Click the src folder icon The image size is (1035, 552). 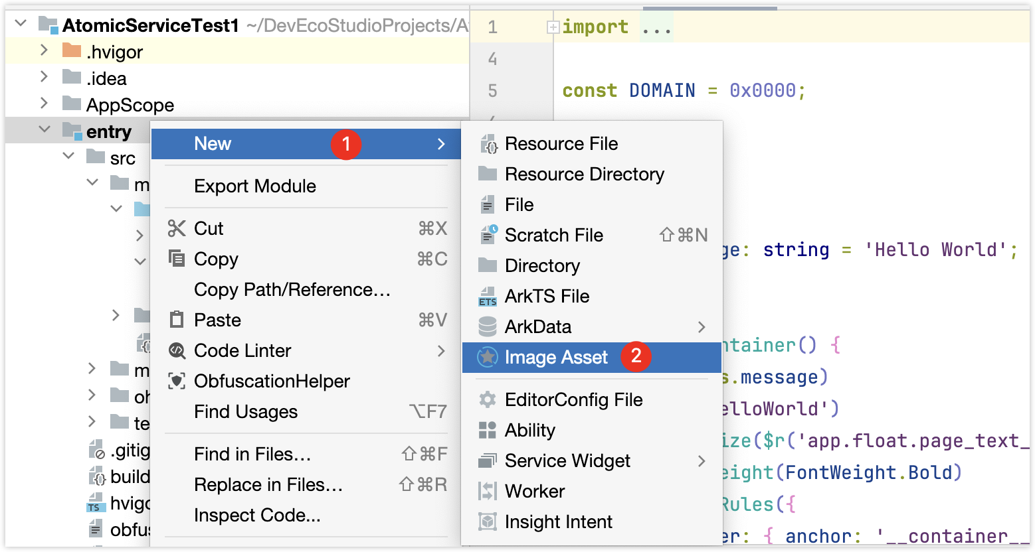[96, 157]
